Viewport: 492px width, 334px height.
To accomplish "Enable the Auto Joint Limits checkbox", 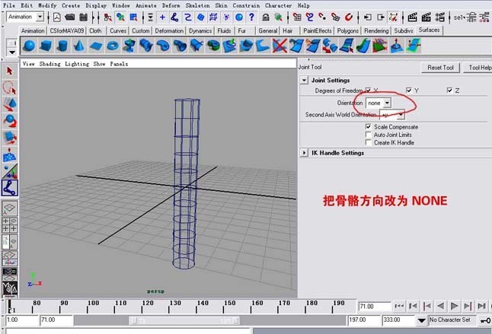I will click(x=369, y=135).
